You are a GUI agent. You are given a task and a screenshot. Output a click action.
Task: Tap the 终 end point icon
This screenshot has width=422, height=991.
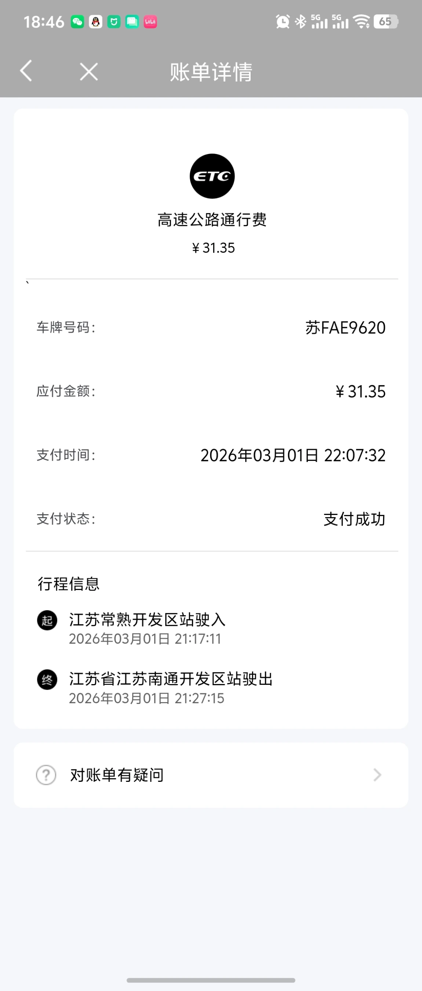47,680
